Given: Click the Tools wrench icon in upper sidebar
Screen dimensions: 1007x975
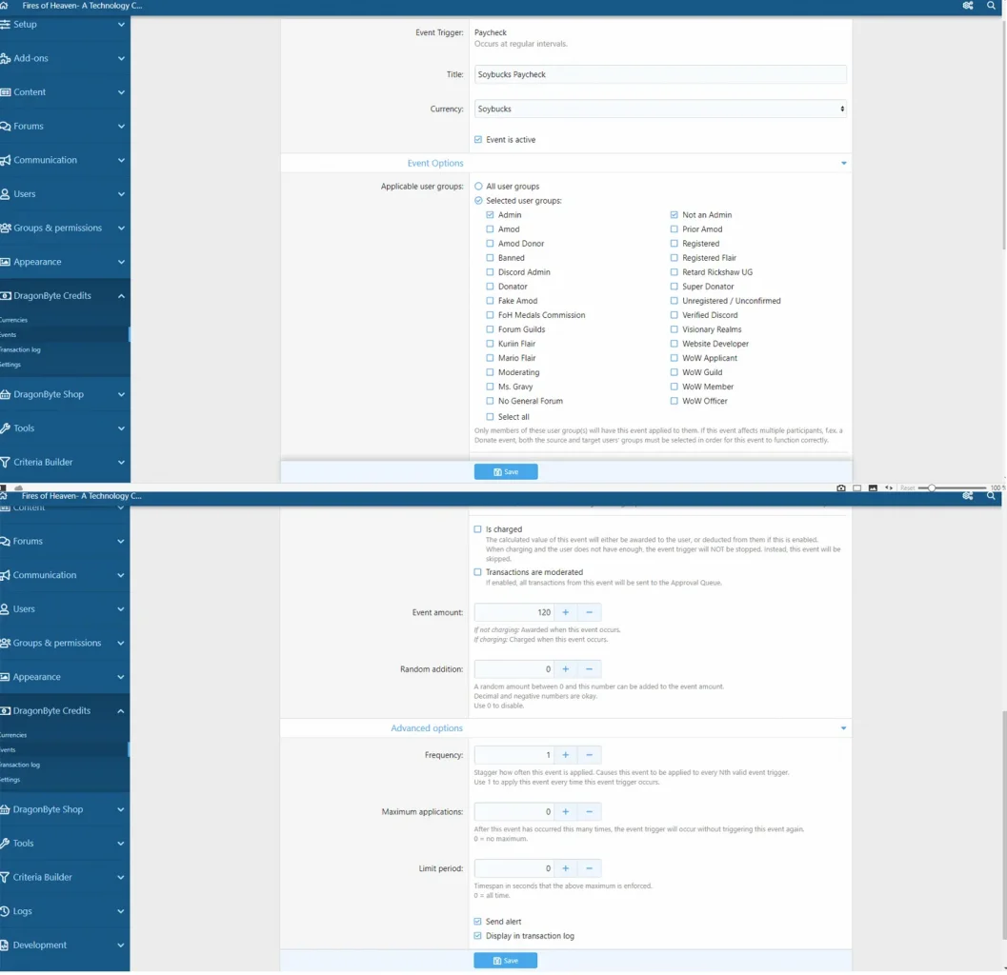Looking at the screenshot, I should coord(5,428).
